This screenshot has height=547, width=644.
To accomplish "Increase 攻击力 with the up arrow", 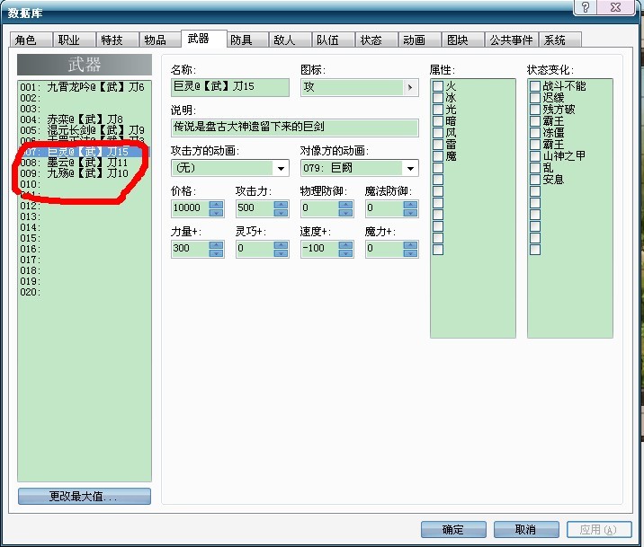I will coord(281,205).
